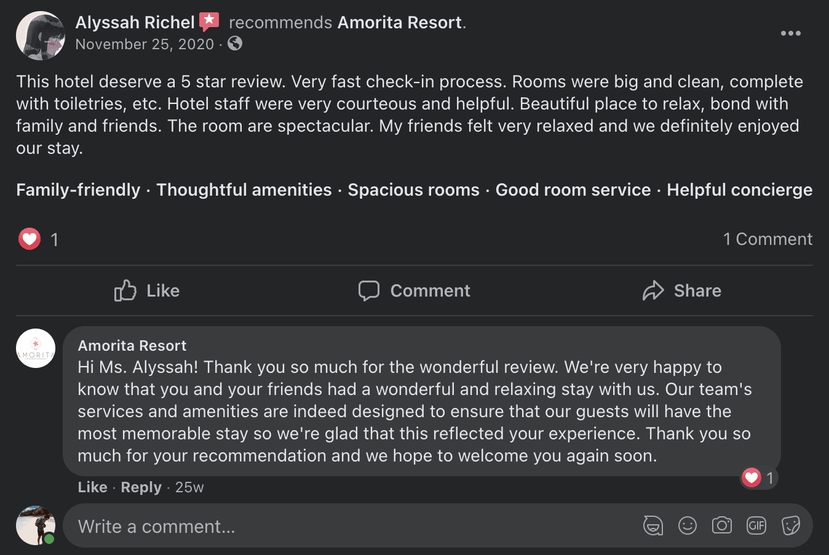829x555 pixels.
Task: Open the post options three-dot menu
Action: [790, 33]
